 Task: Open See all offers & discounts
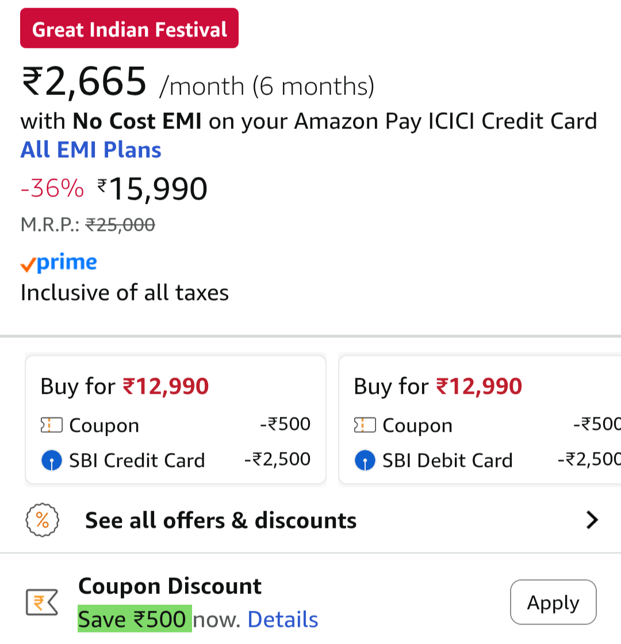pos(221,520)
